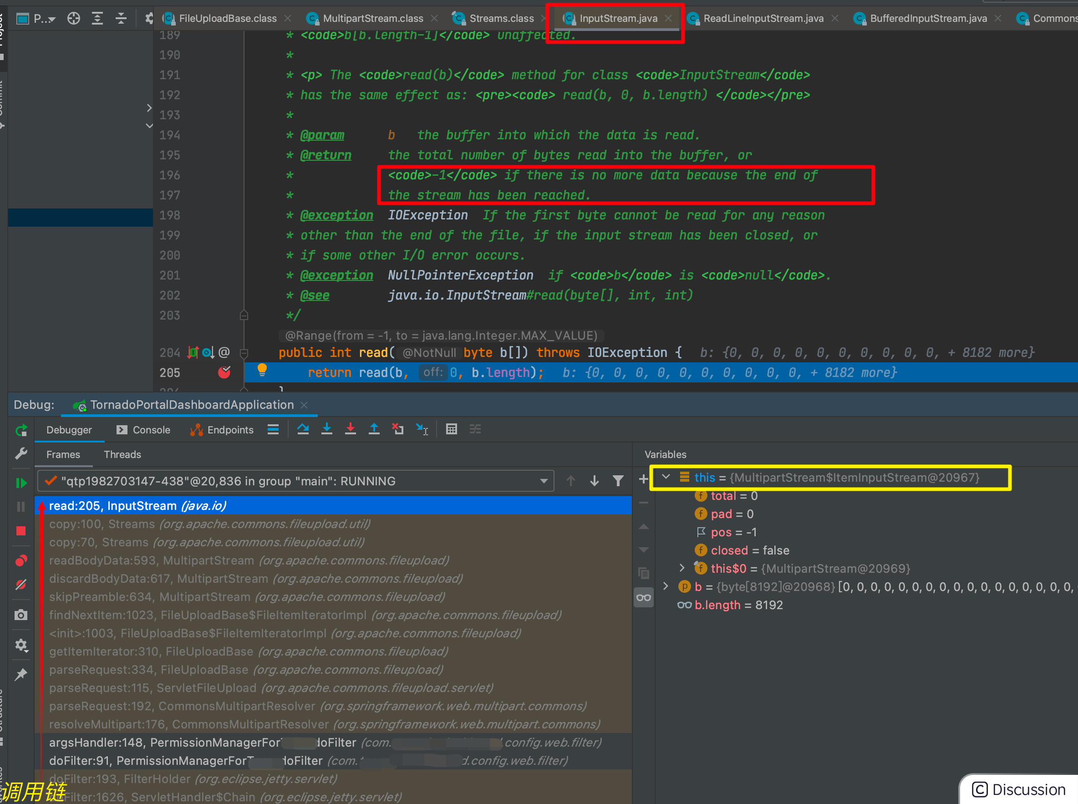Toggle Mute Breakpoints
Screen dimensions: 1078x804
click(21, 585)
